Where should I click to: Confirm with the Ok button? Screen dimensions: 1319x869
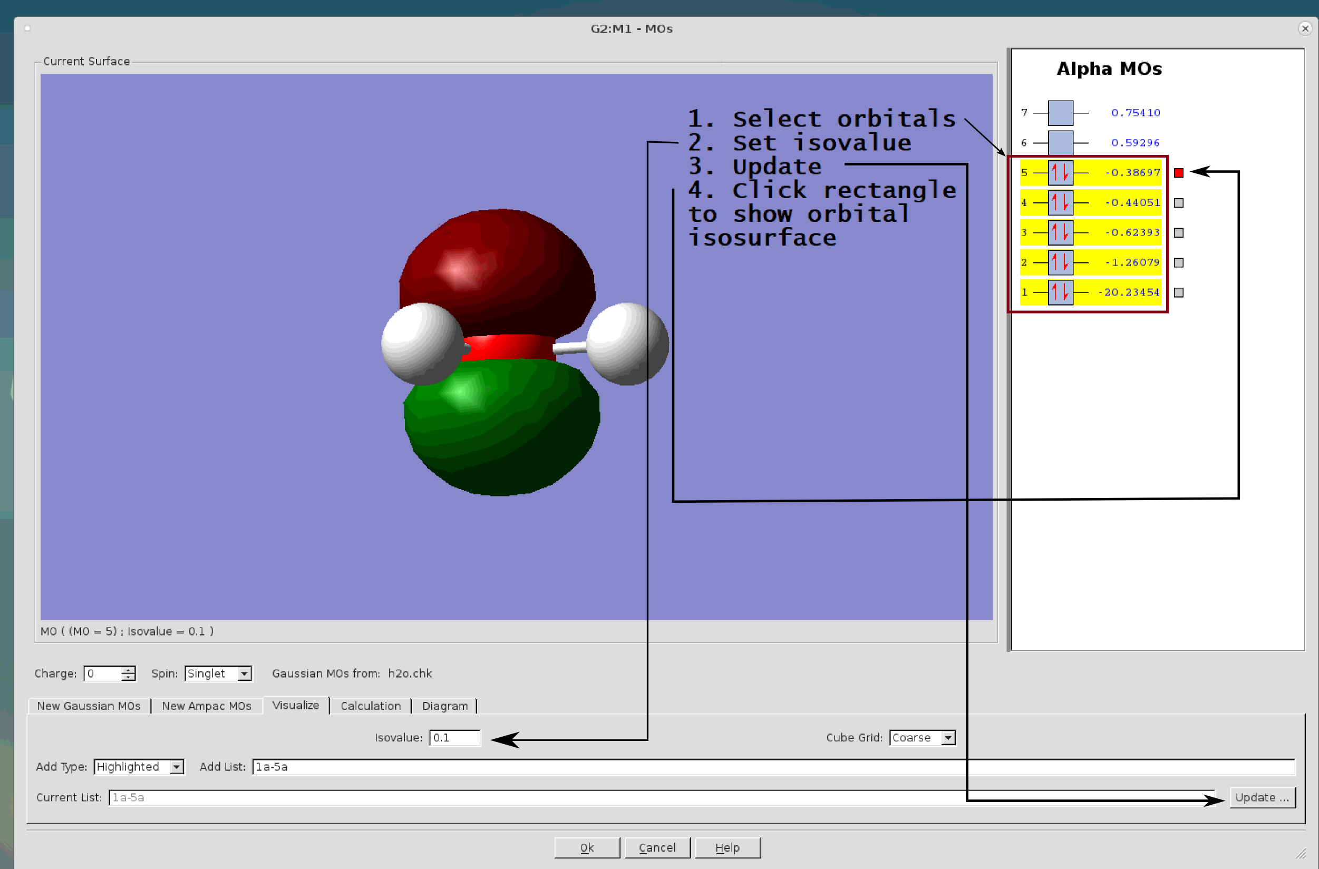[x=587, y=847]
